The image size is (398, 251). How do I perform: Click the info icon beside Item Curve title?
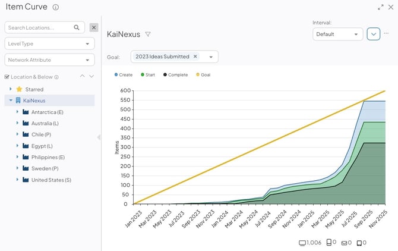click(x=56, y=7)
